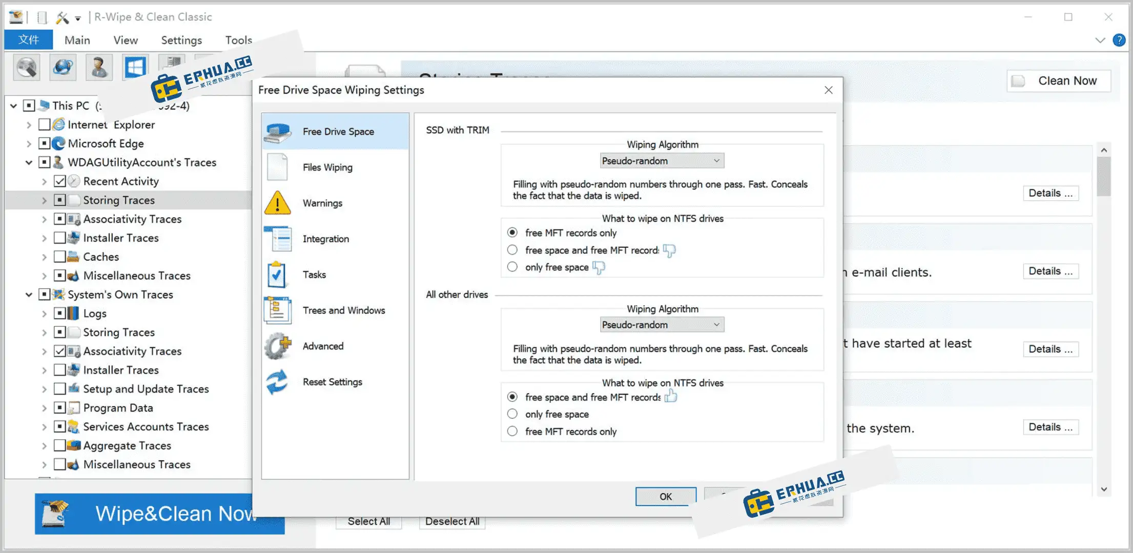Click the This PC computer icon

pyautogui.click(x=44, y=105)
